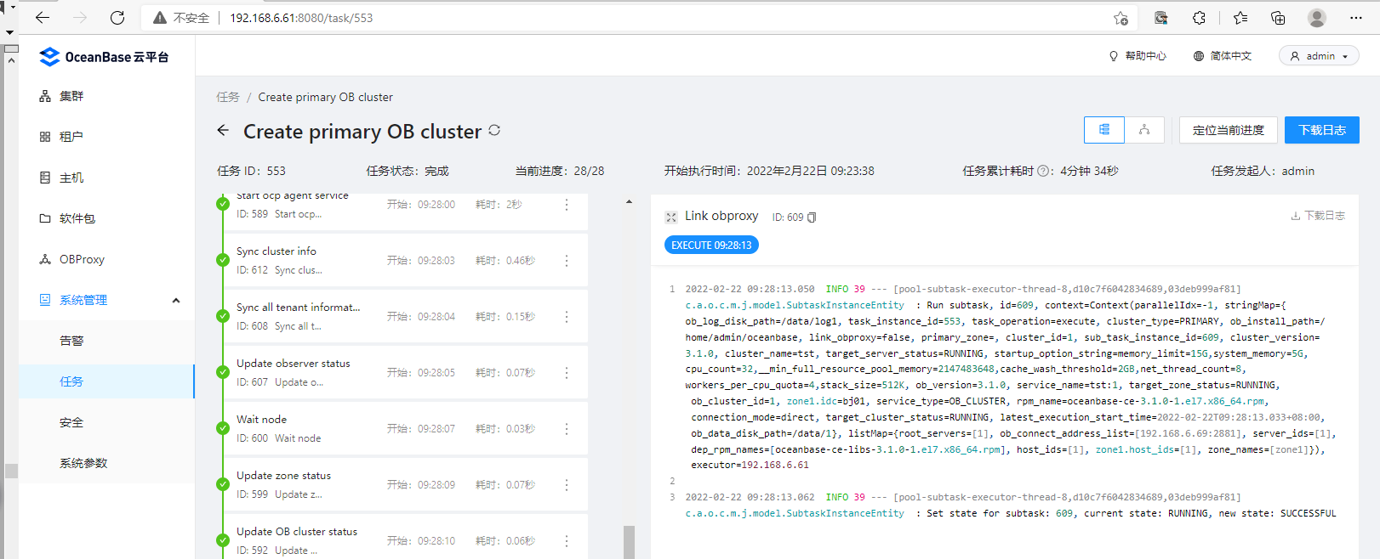Click the expand icon beside Link obproxy
This screenshot has width=1380, height=559.
pos(671,217)
